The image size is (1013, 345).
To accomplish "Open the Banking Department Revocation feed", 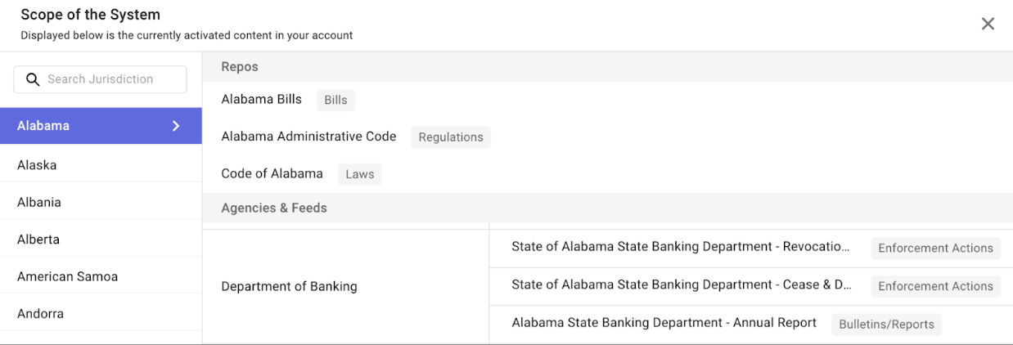I will point(681,247).
